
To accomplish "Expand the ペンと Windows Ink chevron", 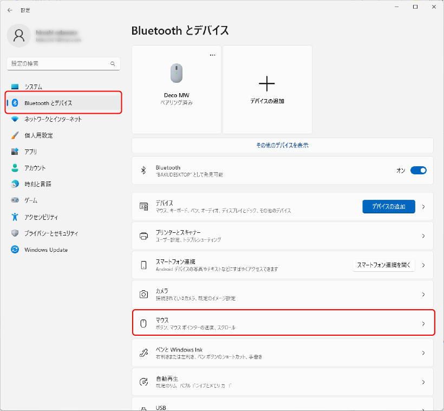I will click(x=423, y=353).
